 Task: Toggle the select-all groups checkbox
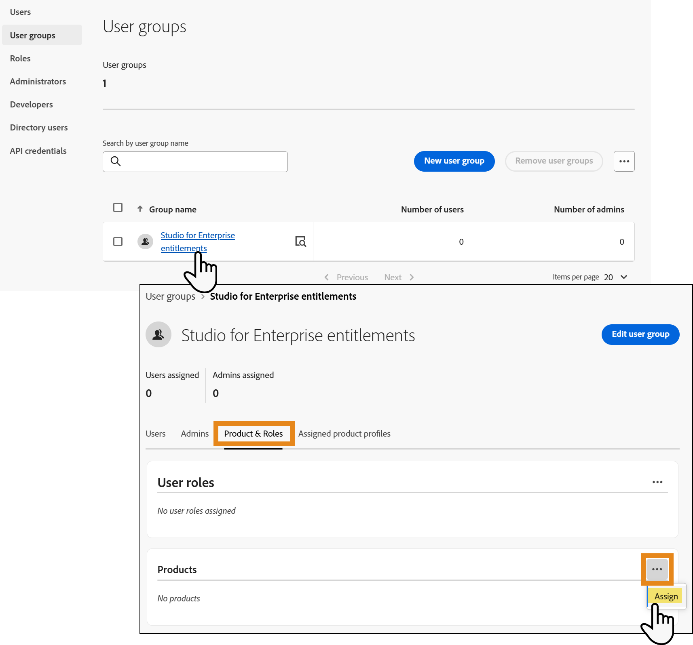pos(118,208)
